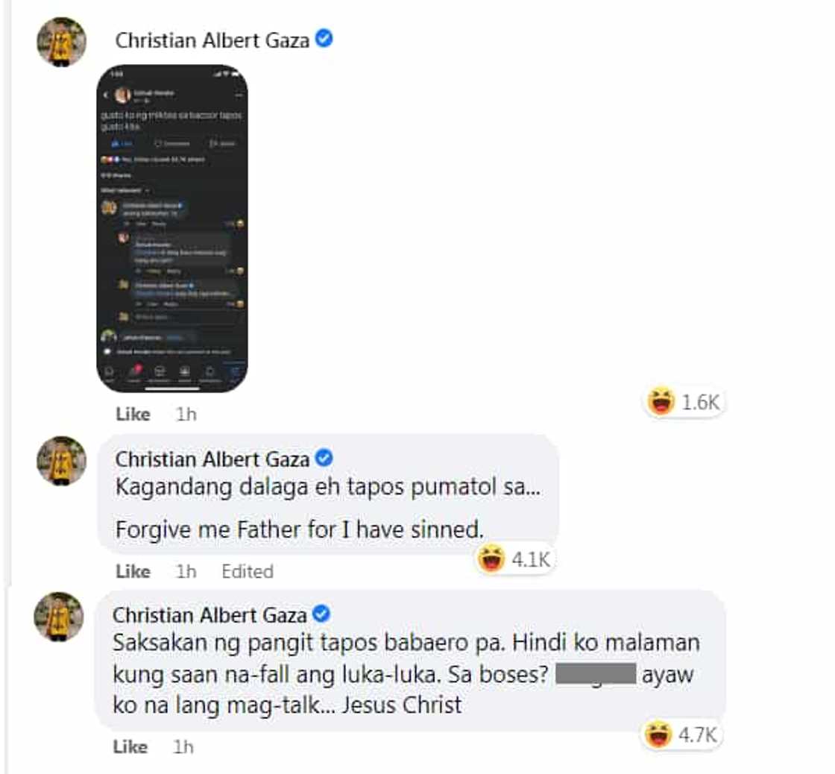Screen dimensions: 835x774
Task: Open Christian Albert Gaza's profile from the third comment
Action: coord(209,615)
